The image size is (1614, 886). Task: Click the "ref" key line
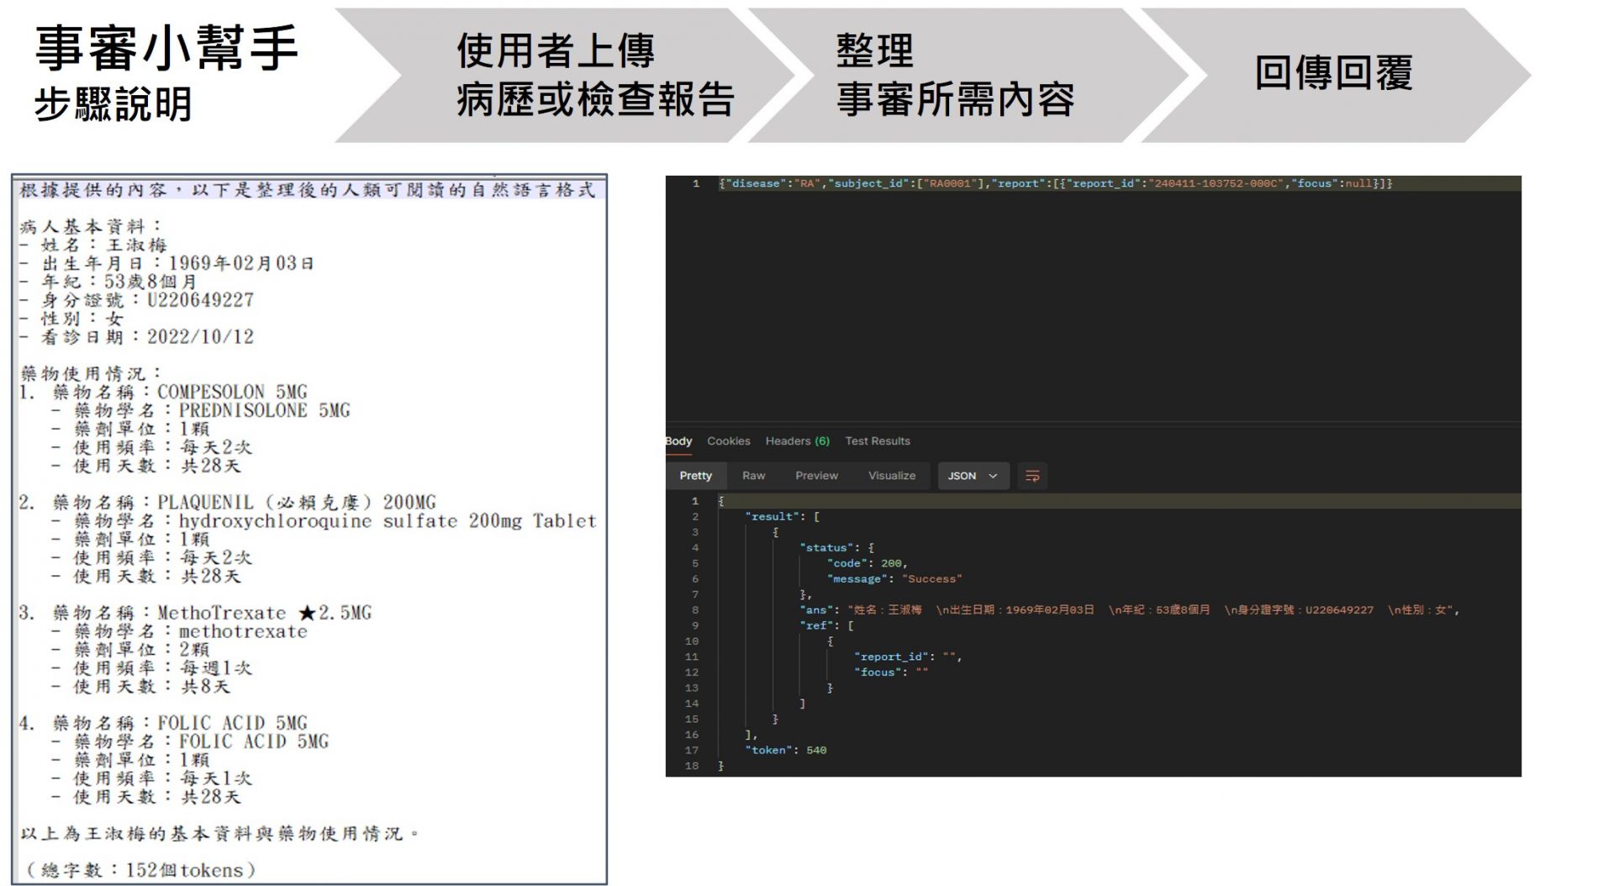826,625
